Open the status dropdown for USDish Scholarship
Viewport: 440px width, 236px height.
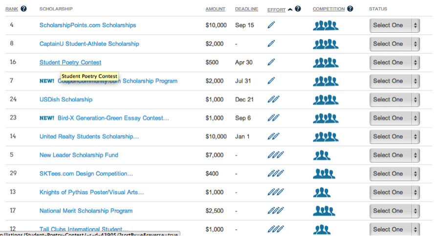[395, 99]
